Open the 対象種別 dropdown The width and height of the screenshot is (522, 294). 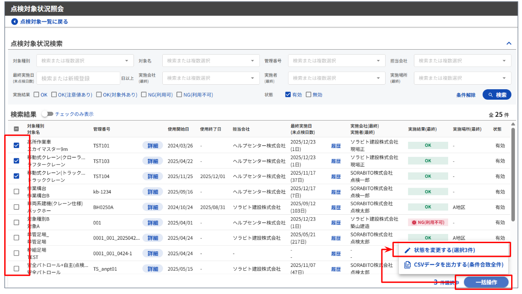(85, 61)
